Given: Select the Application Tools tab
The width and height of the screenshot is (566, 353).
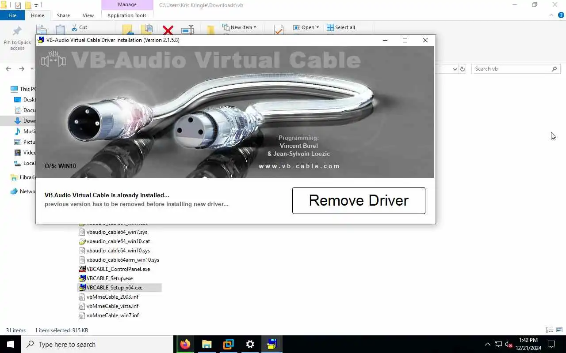Looking at the screenshot, I should coord(127,15).
